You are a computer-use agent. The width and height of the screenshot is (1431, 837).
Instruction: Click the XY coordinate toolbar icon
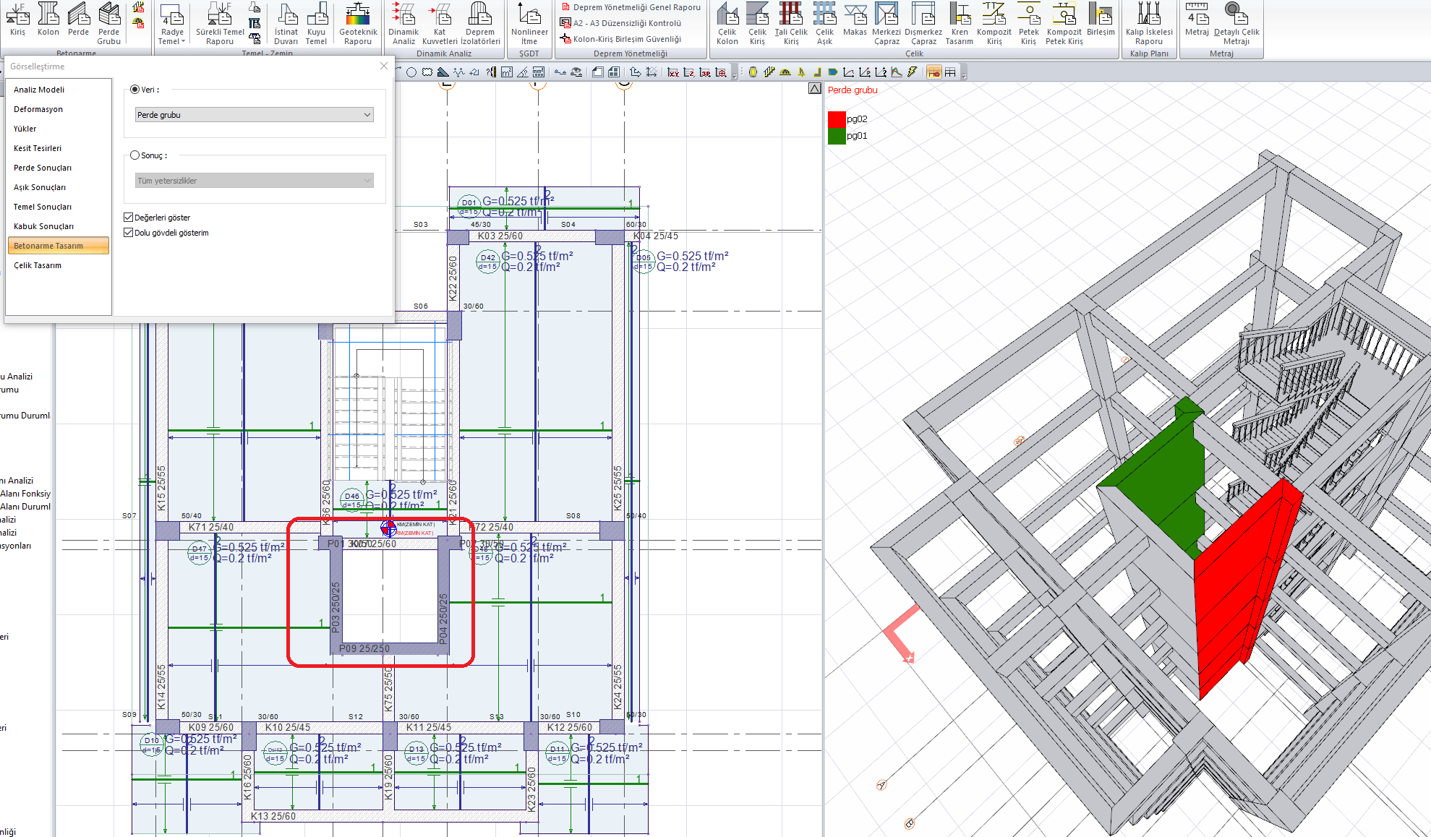tap(673, 72)
